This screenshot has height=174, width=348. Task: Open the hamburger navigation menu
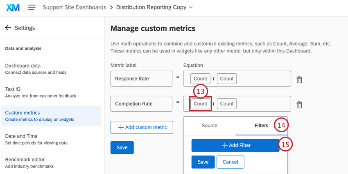point(32,7)
